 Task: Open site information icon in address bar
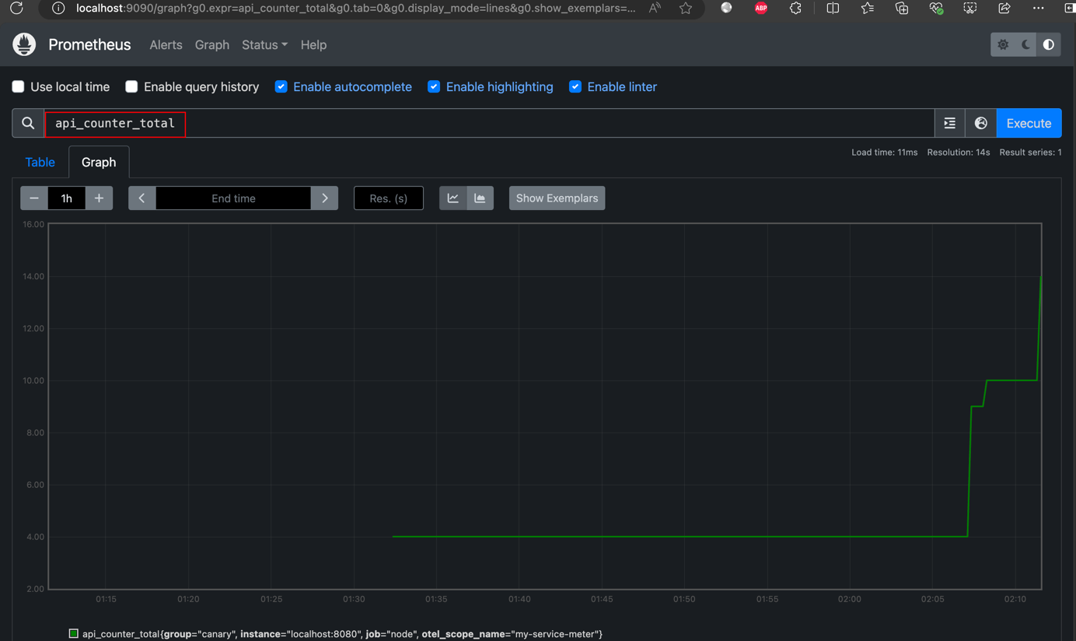[x=58, y=8]
